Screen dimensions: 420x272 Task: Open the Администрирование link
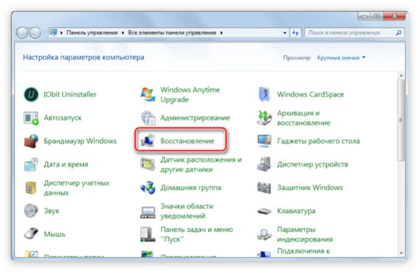[195, 118]
